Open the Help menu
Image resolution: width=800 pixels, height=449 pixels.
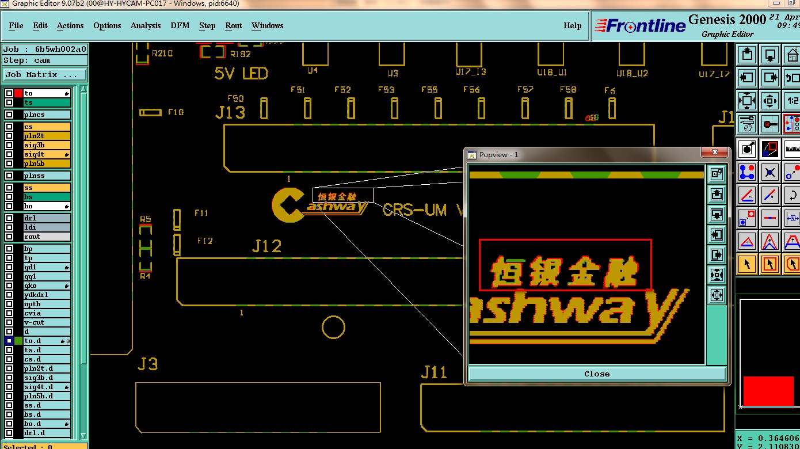coord(572,25)
